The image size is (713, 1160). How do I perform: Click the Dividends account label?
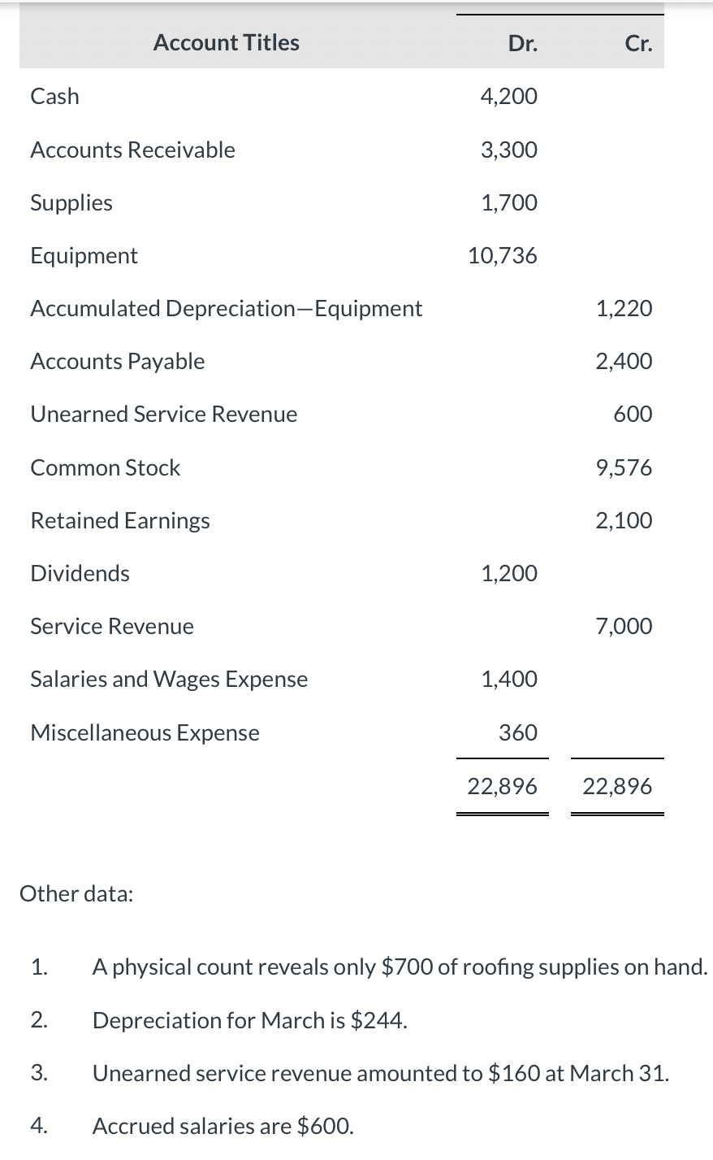pos(80,573)
